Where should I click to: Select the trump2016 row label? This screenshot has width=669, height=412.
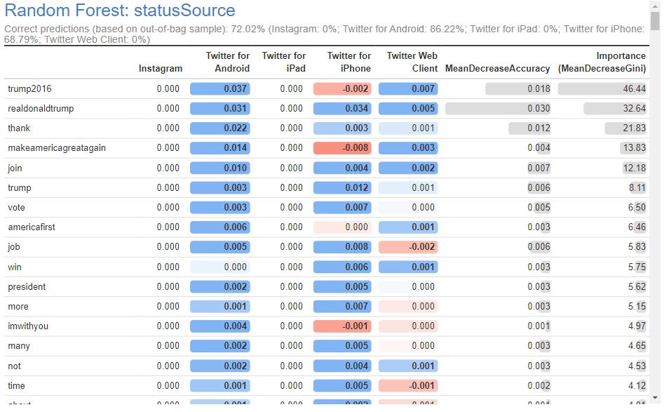tap(29, 89)
